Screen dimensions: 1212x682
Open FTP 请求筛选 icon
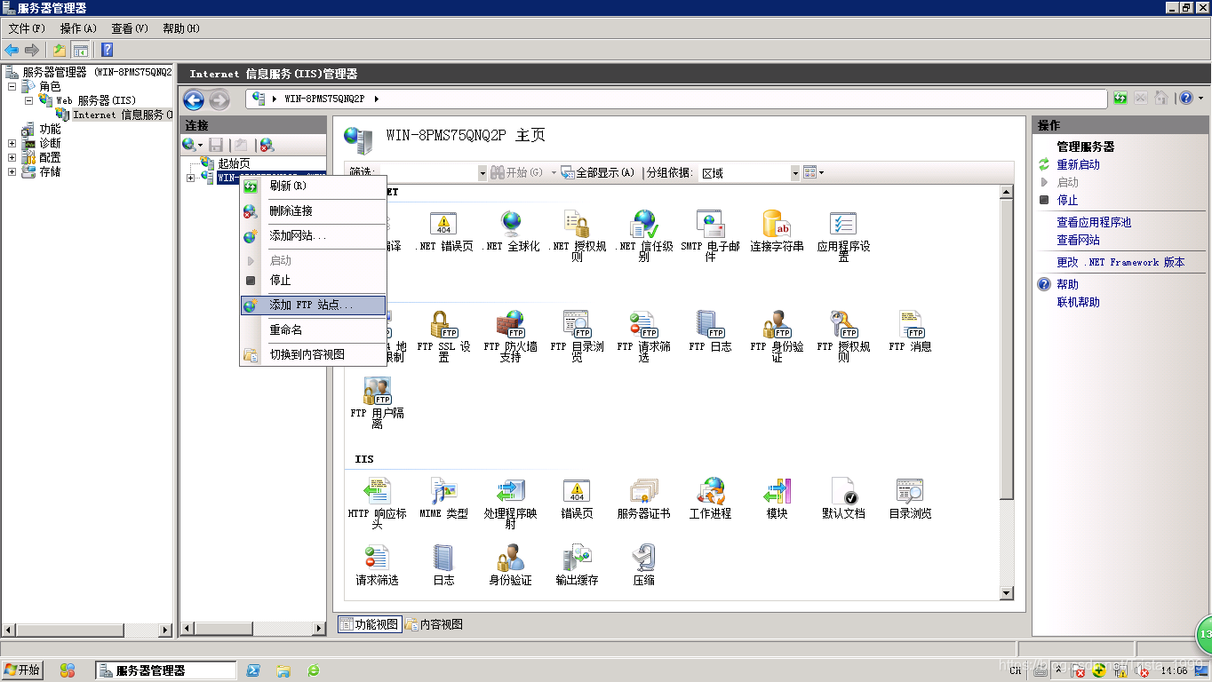pos(644,323)
